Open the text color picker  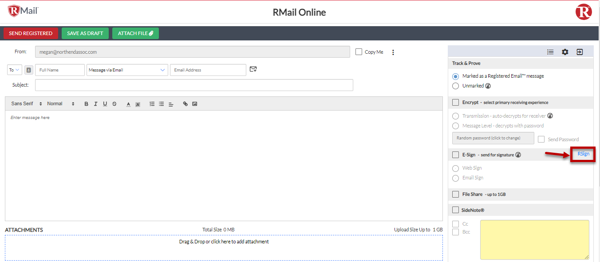pos(128,103)
